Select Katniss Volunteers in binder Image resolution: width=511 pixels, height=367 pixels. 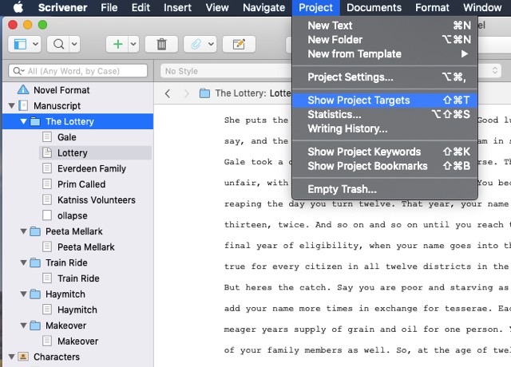click(x=96, y=199)
